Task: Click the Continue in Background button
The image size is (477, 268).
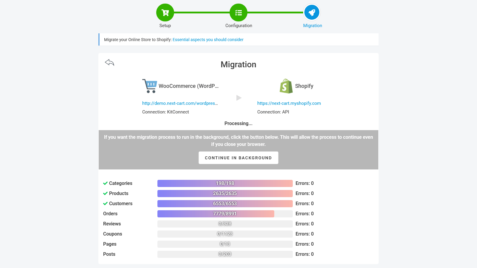Action: [238, 158]
